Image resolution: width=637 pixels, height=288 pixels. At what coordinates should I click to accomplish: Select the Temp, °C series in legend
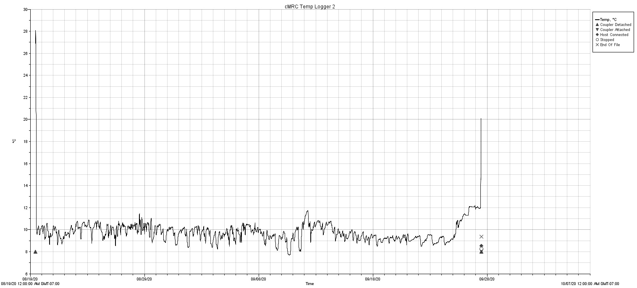(x=608, y=20)
